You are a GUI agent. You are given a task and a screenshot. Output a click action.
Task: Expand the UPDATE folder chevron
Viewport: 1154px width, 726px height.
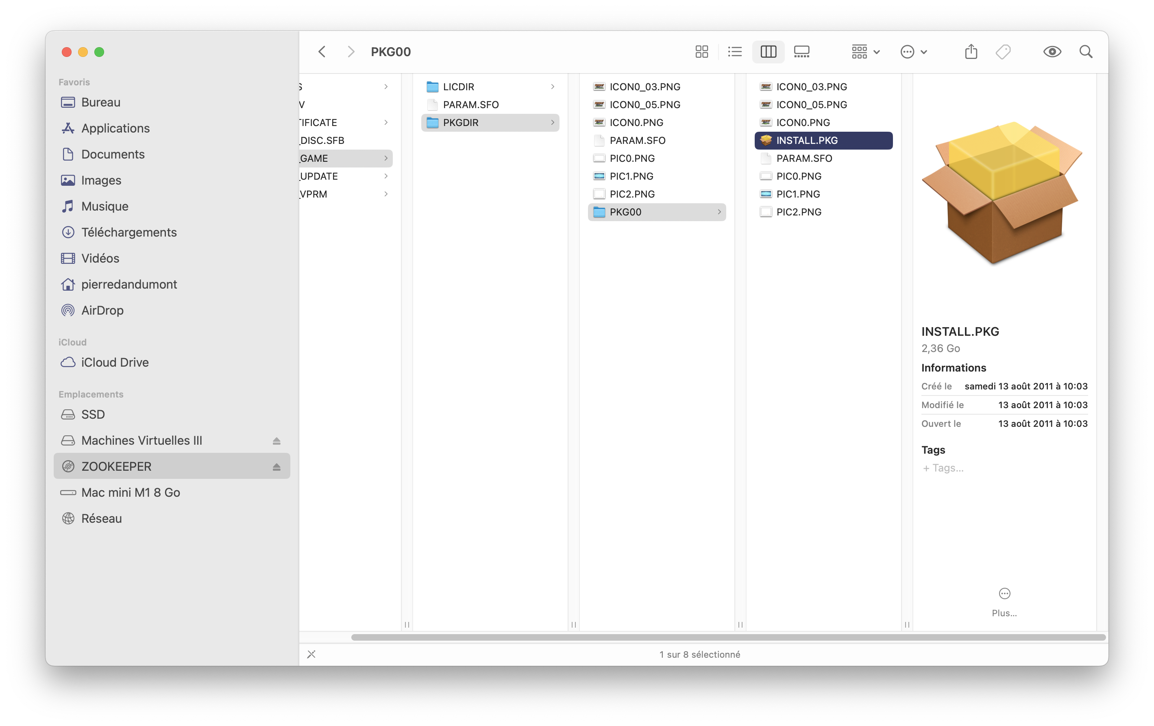[x=386, y=176]
